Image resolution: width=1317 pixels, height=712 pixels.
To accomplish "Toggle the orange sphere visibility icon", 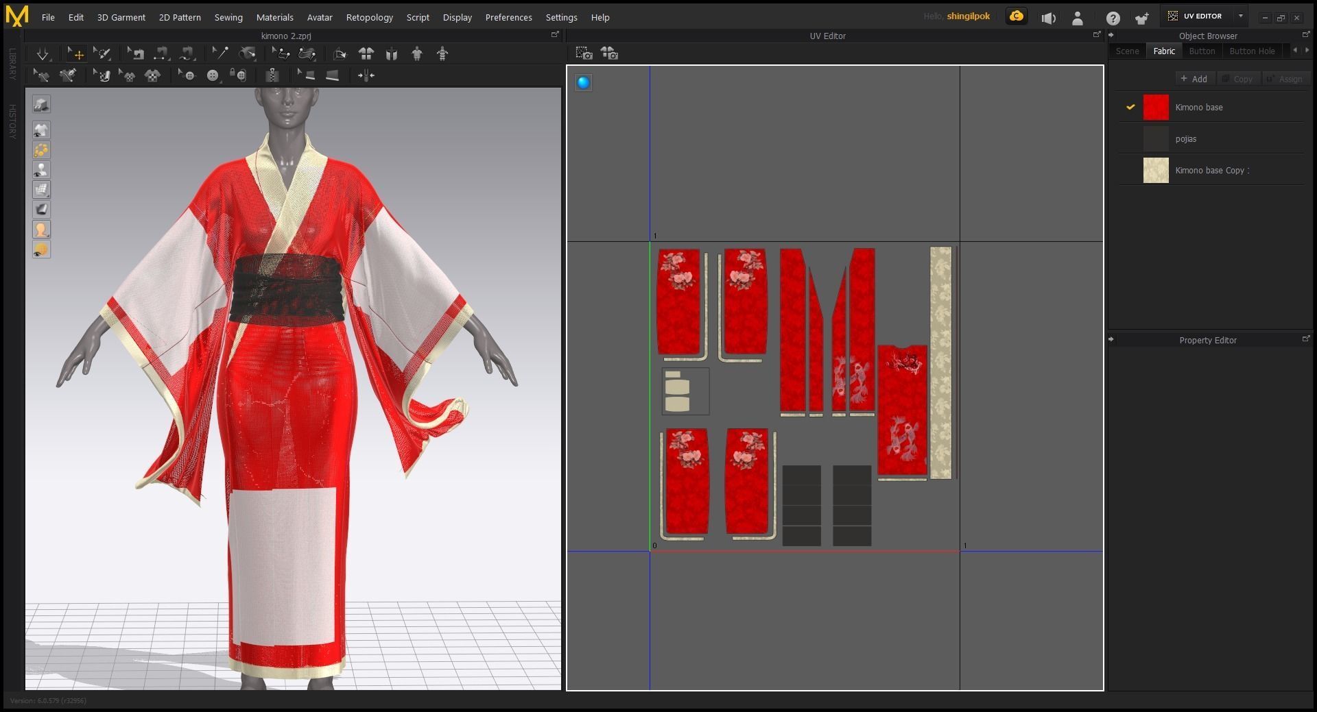I will [41, 249].
